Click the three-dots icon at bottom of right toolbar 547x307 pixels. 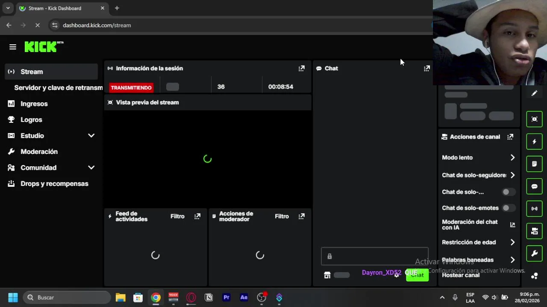click(534, 276)
